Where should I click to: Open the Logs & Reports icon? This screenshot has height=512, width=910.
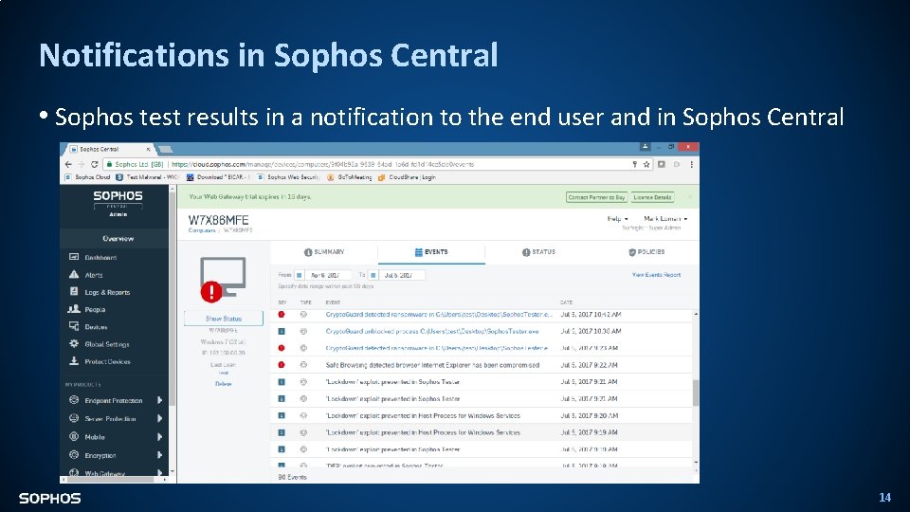[x=74, y=291]
